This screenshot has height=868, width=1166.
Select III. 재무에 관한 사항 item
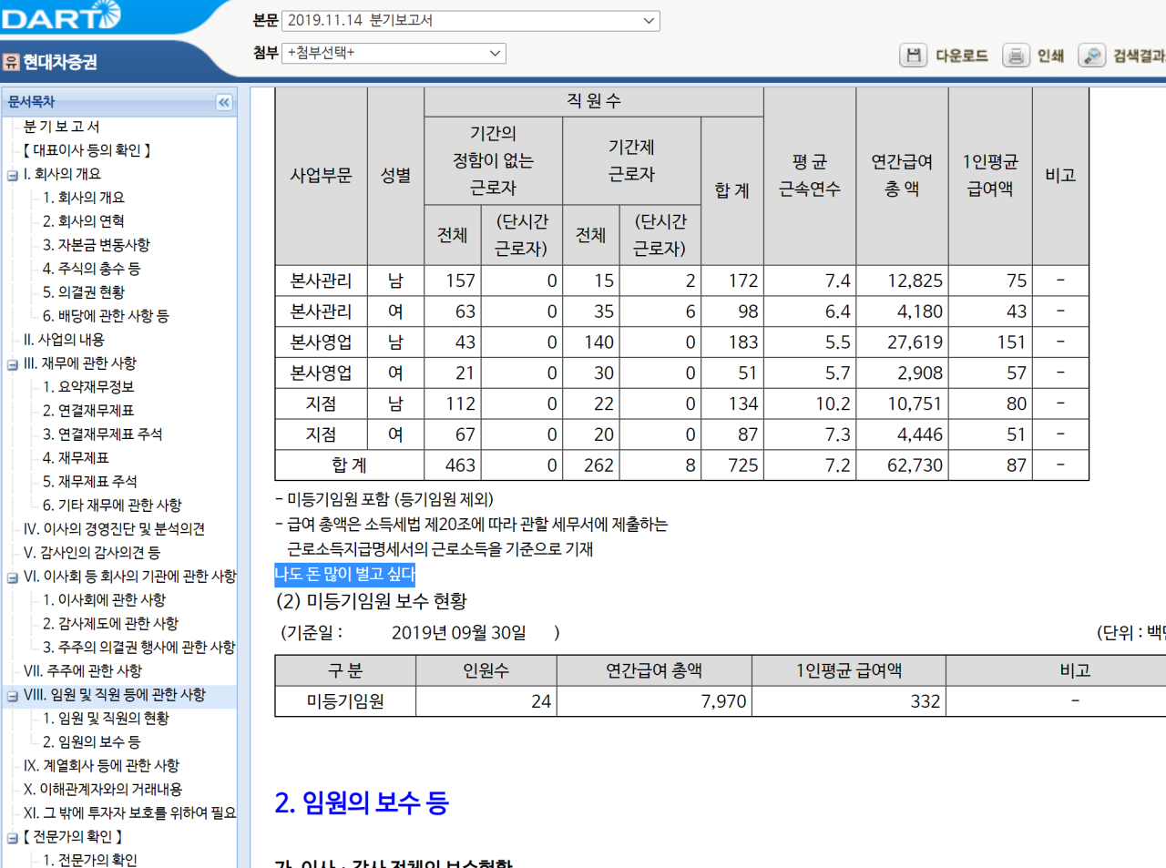[x=79, y=363]
